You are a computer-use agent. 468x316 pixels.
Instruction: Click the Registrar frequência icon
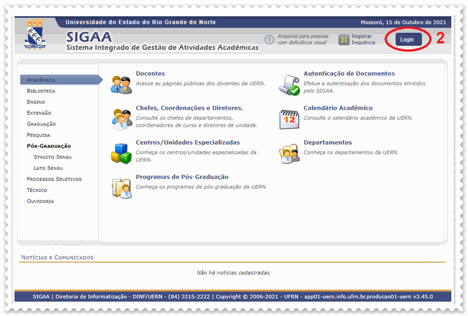tap(343, 39)
